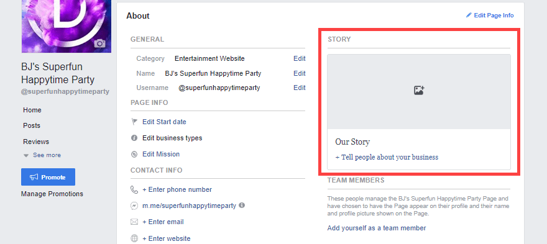This screenshot has height=244, width=547.
Task: Click the About heading
Action: click(138, 16)
